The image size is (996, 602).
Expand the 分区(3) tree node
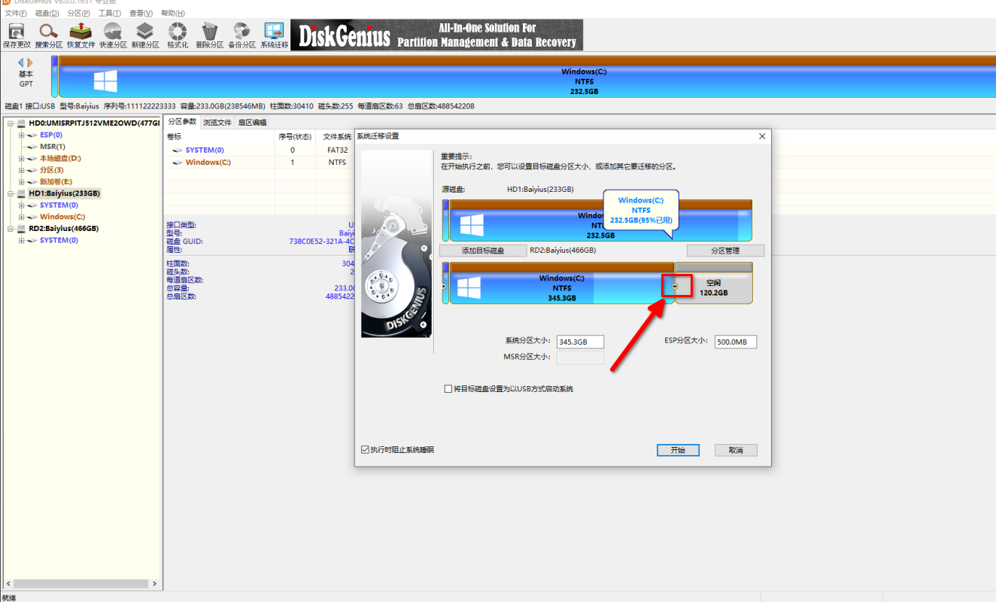[x=22, y=170]
